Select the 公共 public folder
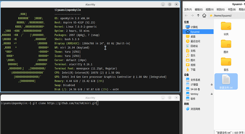This screenshot has width=245, height=134. pyautogui.click(x=226, y=29)
